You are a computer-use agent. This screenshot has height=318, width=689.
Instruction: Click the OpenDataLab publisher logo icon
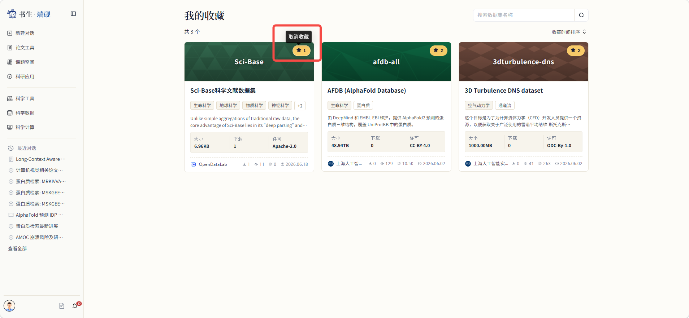click(x=194, y=164)
